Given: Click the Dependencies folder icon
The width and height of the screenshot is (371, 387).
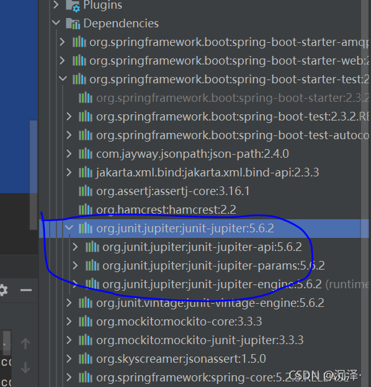Looking at the screenshot, I should pos(73,24).
